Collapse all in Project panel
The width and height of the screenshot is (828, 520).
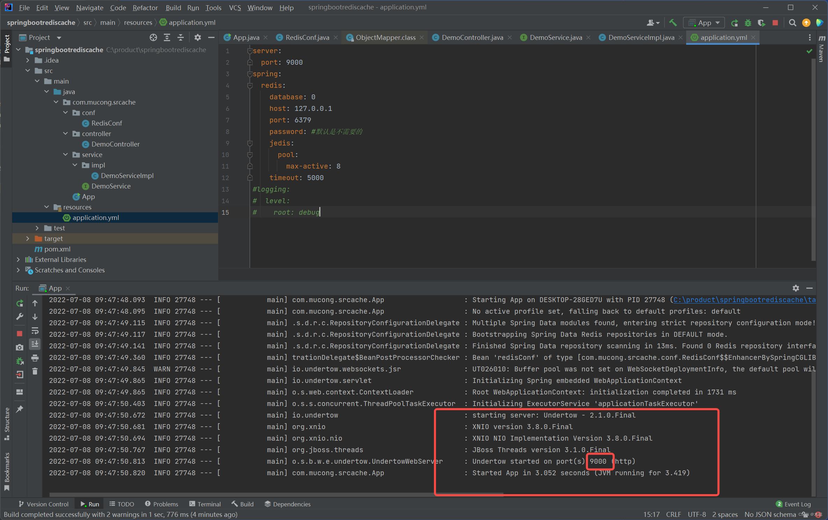(x=181, y=37)
